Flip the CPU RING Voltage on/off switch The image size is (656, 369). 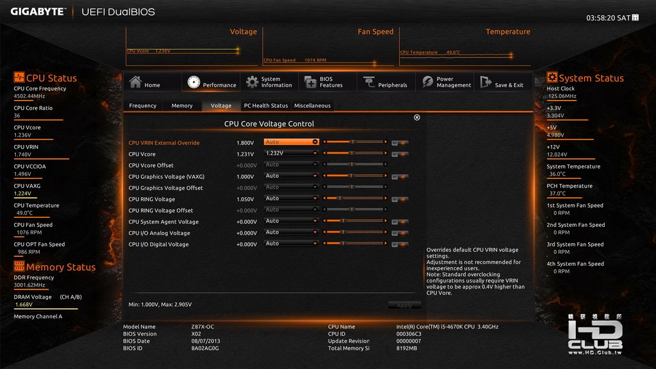click(400, 200)
